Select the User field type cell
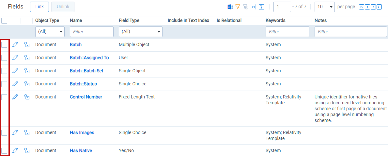 pos(123,58)
